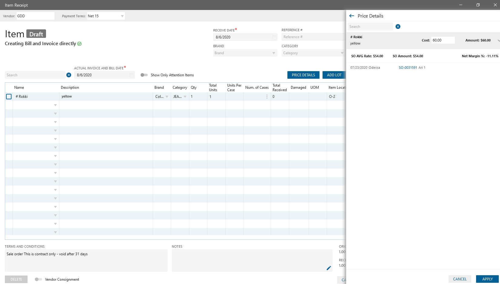500x284 pixels.
Task: Click '07/23/2020 Odessa' order entry
Action: point(365,68)
